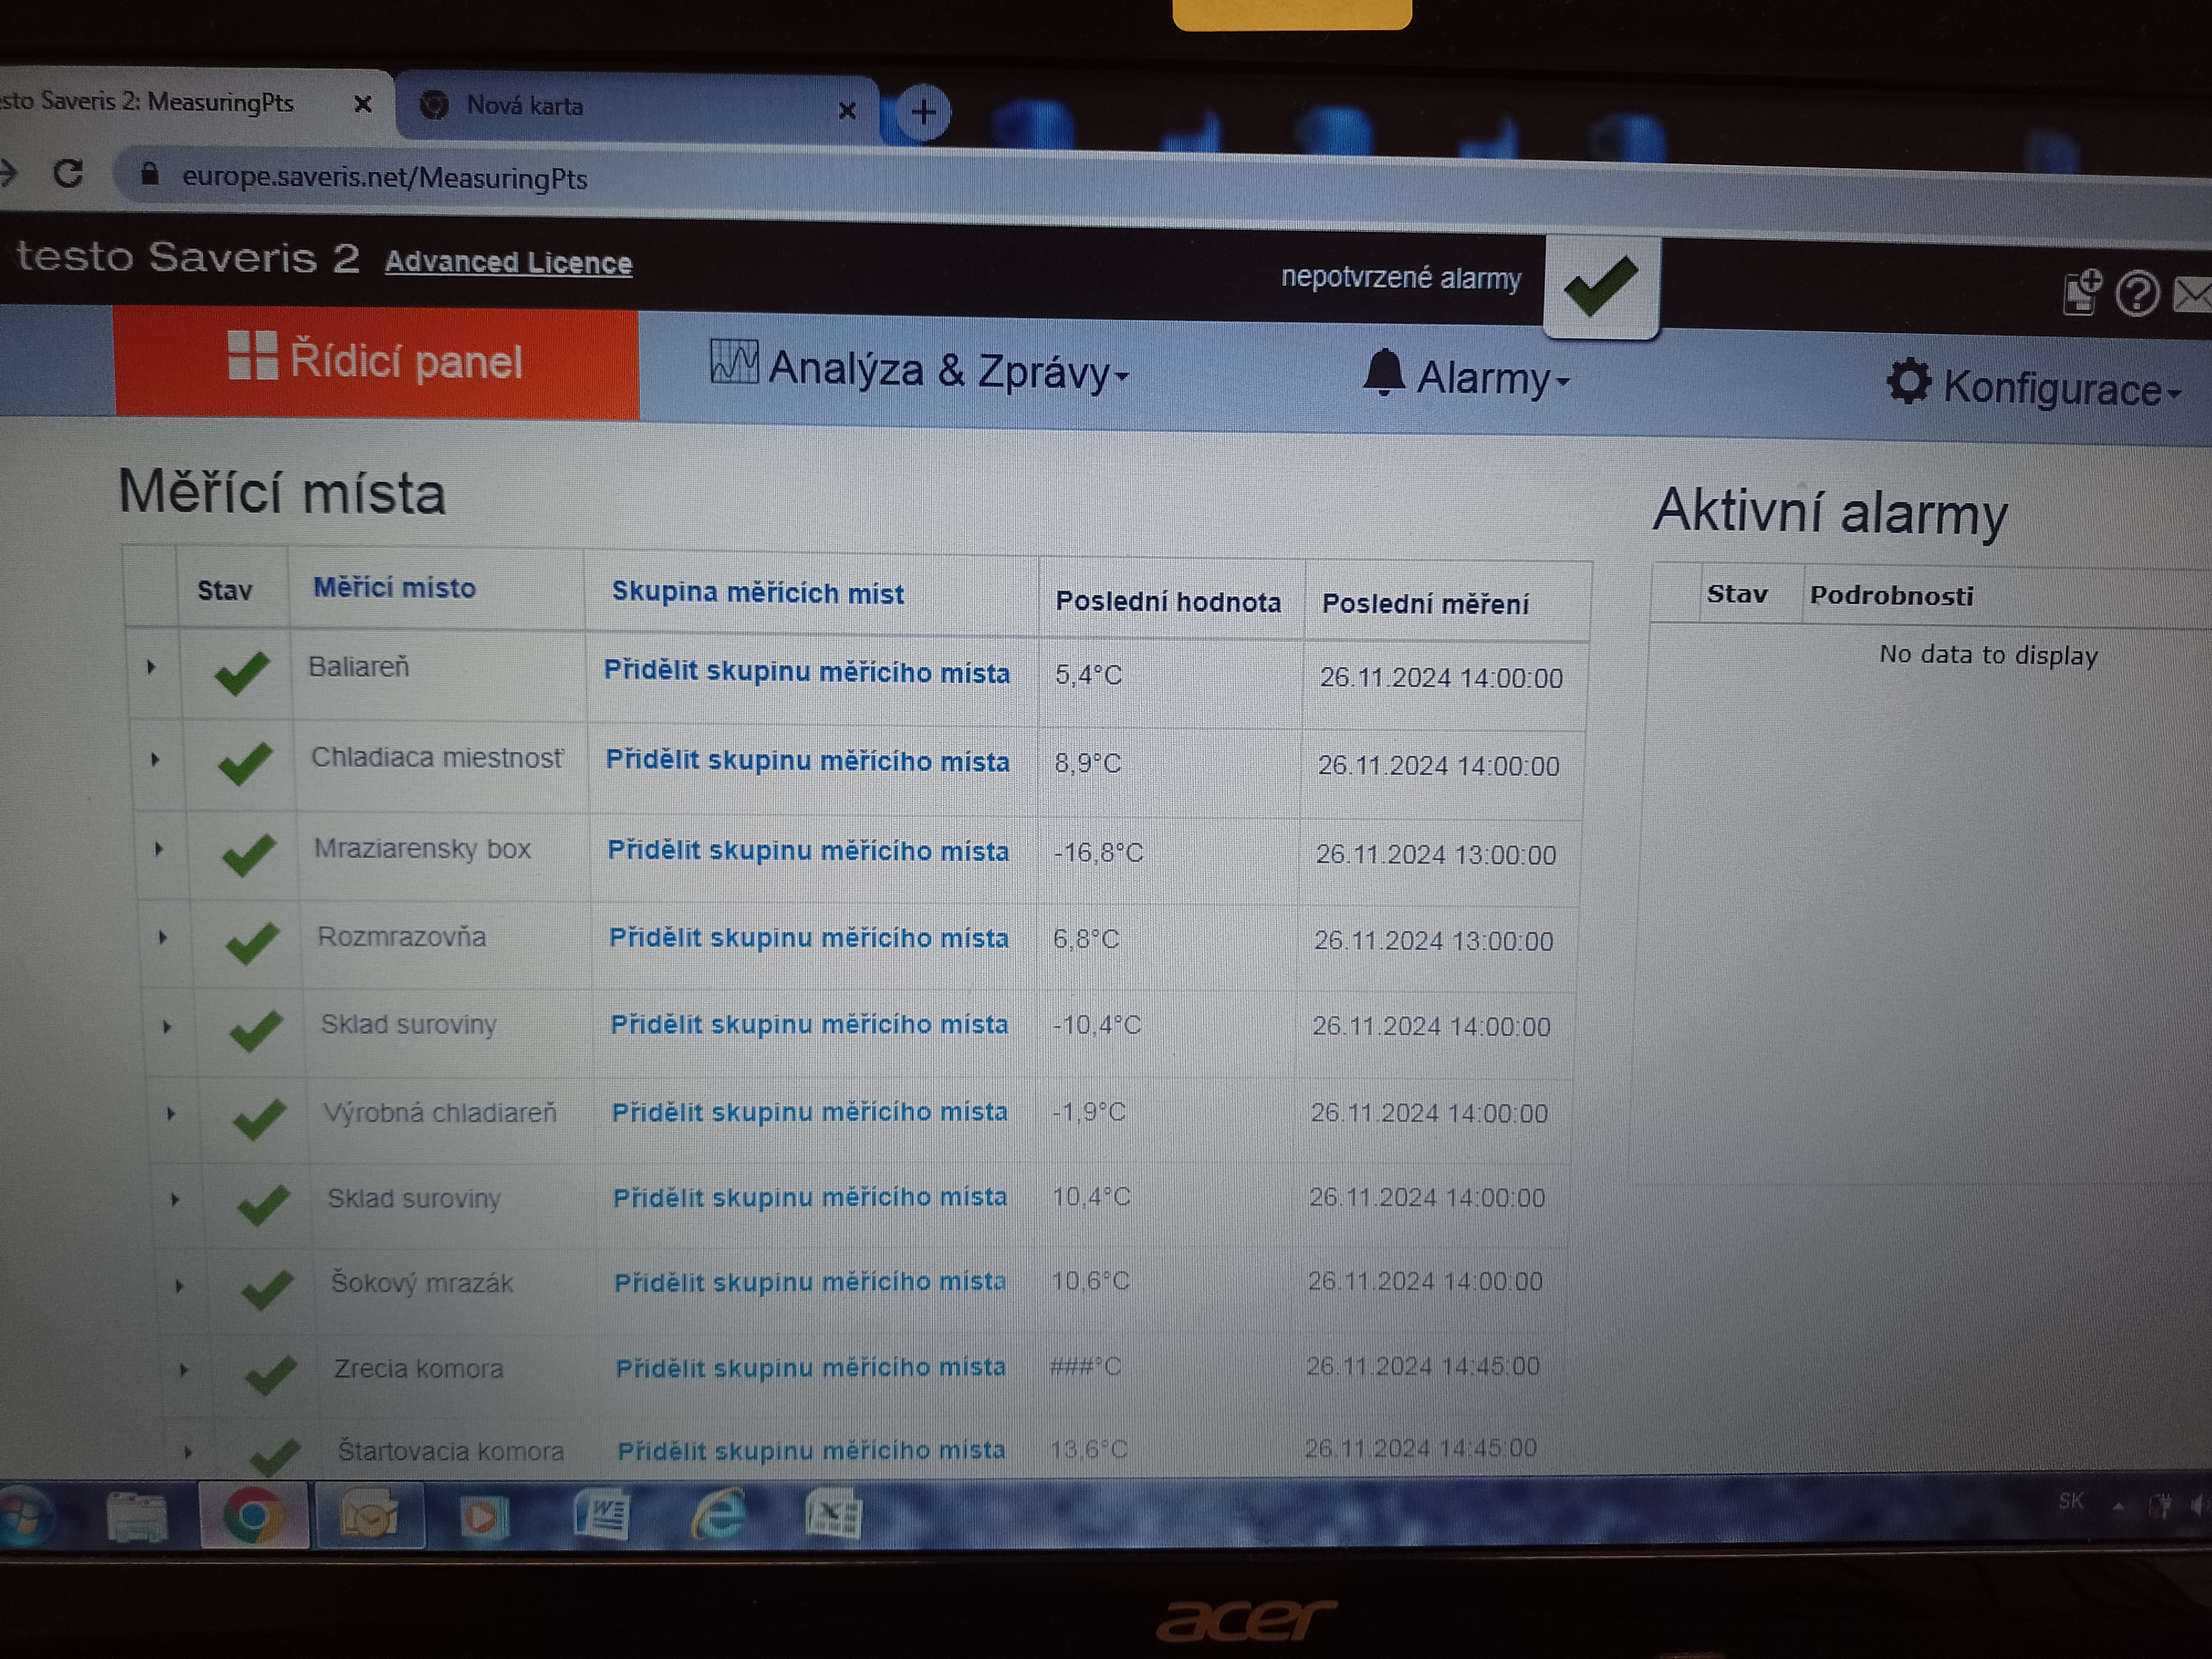2212x1659 pixels.
Task: Open the Konfigurace dropdown menu
Action: coord(2033,386)
